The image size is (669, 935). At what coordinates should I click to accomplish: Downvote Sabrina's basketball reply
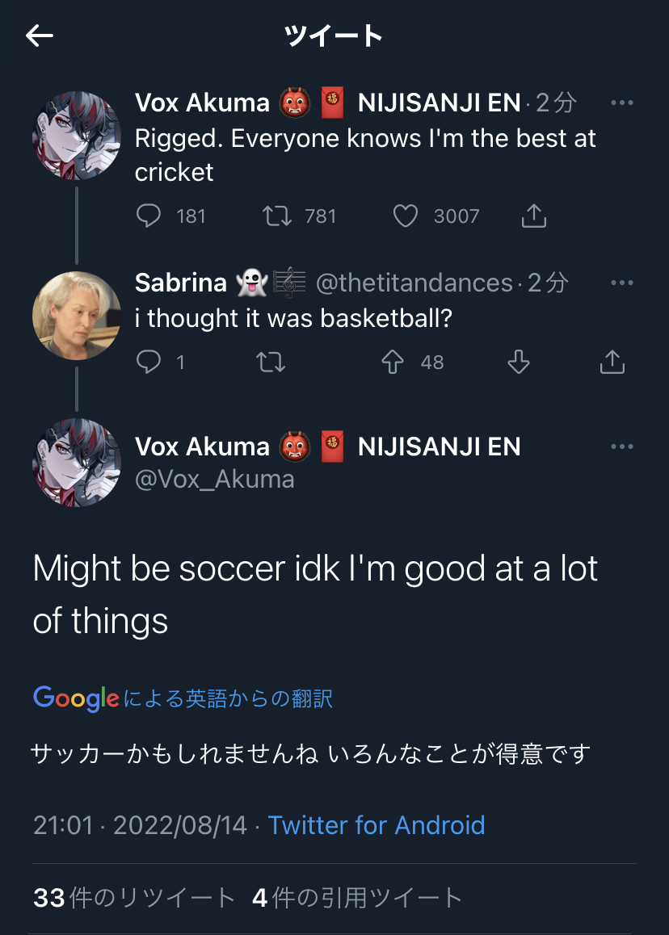point(518,363)
